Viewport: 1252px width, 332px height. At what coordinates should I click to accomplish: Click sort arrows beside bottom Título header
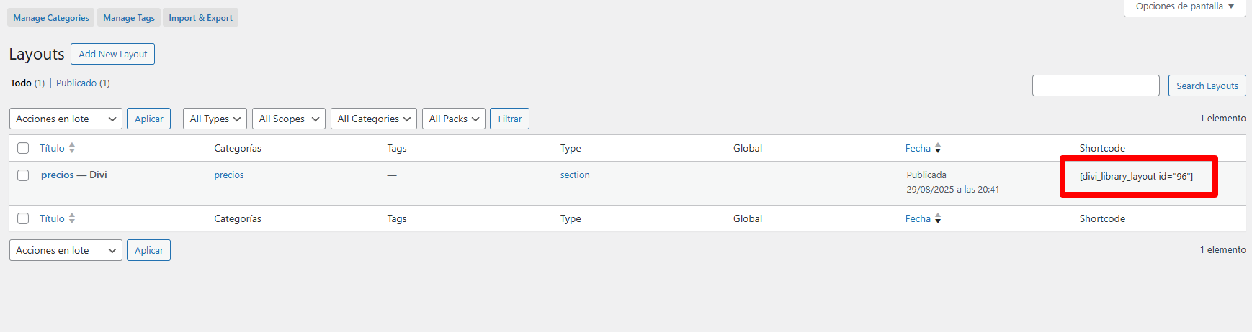point(72,218)
